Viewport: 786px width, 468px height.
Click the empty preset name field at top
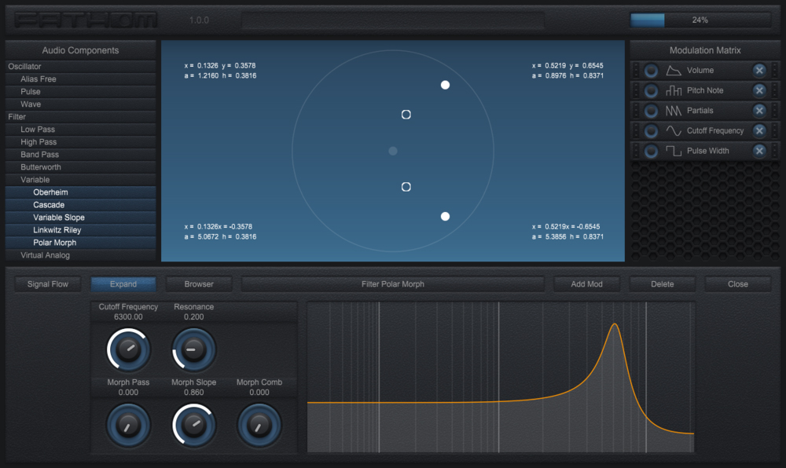[x=393, y=20]
